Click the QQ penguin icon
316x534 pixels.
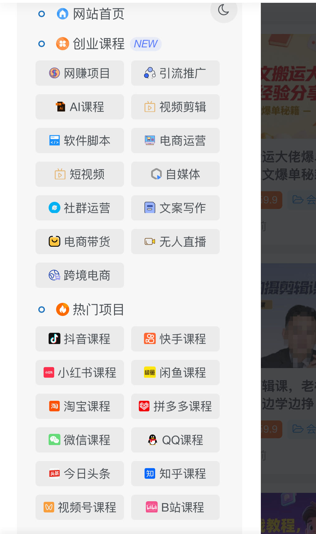152,440
